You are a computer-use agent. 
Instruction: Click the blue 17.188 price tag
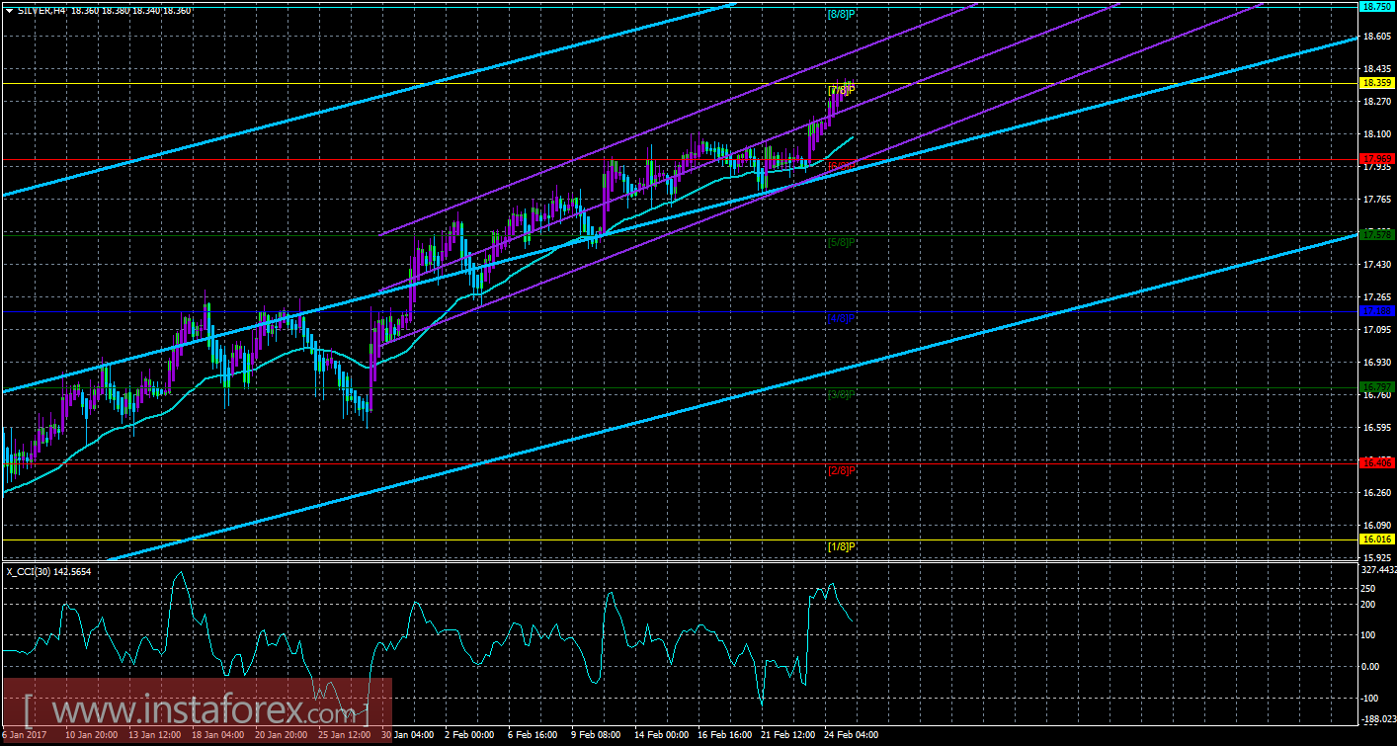1376,310
